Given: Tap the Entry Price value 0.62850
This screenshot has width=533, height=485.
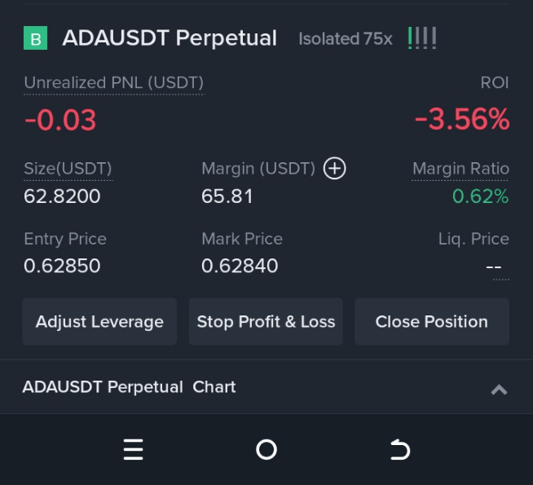Looking at the screenshot, I should click(62, 266).
